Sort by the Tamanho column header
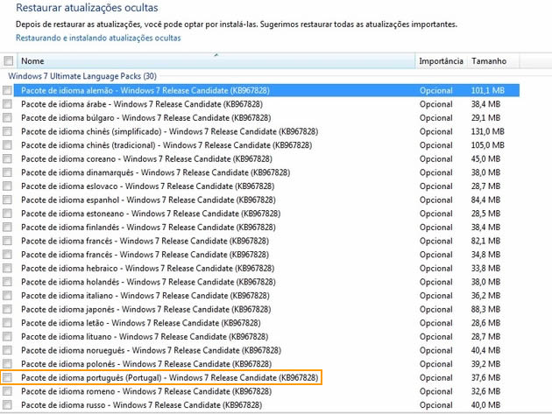The width and height of the screenshot is (552, 414). click(492, 61)
